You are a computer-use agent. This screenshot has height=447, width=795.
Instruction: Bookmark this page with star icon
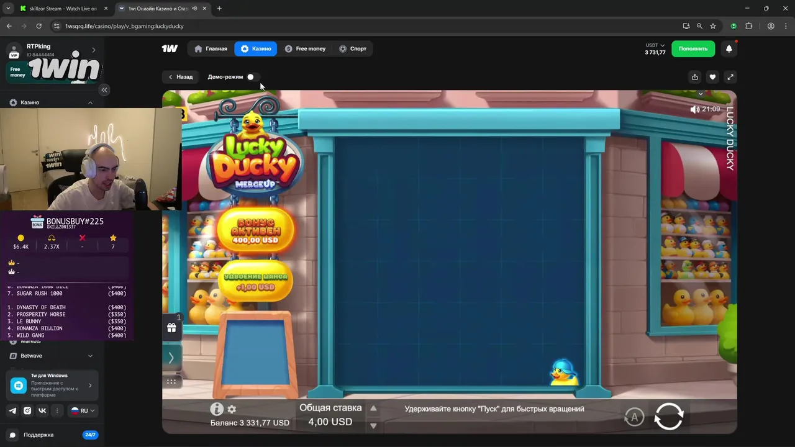coord(713,26)
